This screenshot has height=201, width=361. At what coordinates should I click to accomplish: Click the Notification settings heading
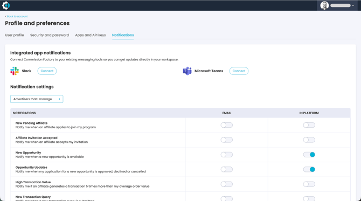(x=32, y=87)
